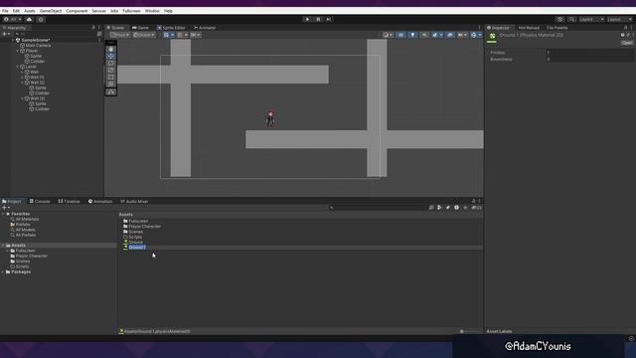Open the Scene camera settings dropdown
This screenshot has height=358, width=636.
(462, 35)
